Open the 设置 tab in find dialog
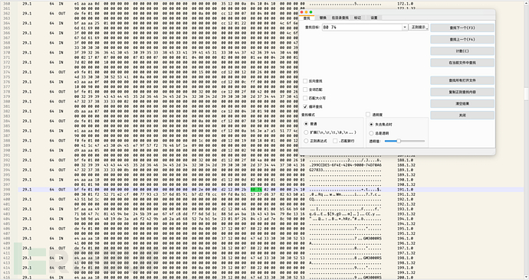This screenshot has height=280, width=529. tap(374, 18)
